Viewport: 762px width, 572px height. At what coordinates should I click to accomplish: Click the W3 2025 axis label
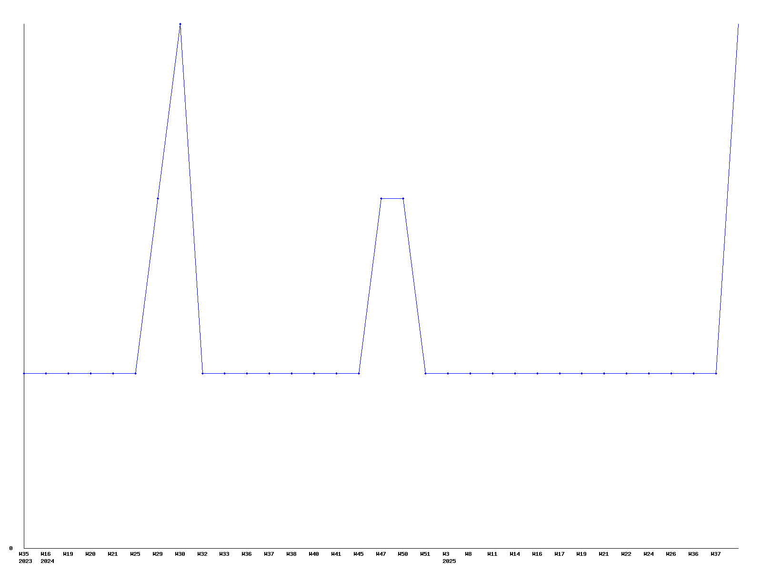click(x=448, y=557)
